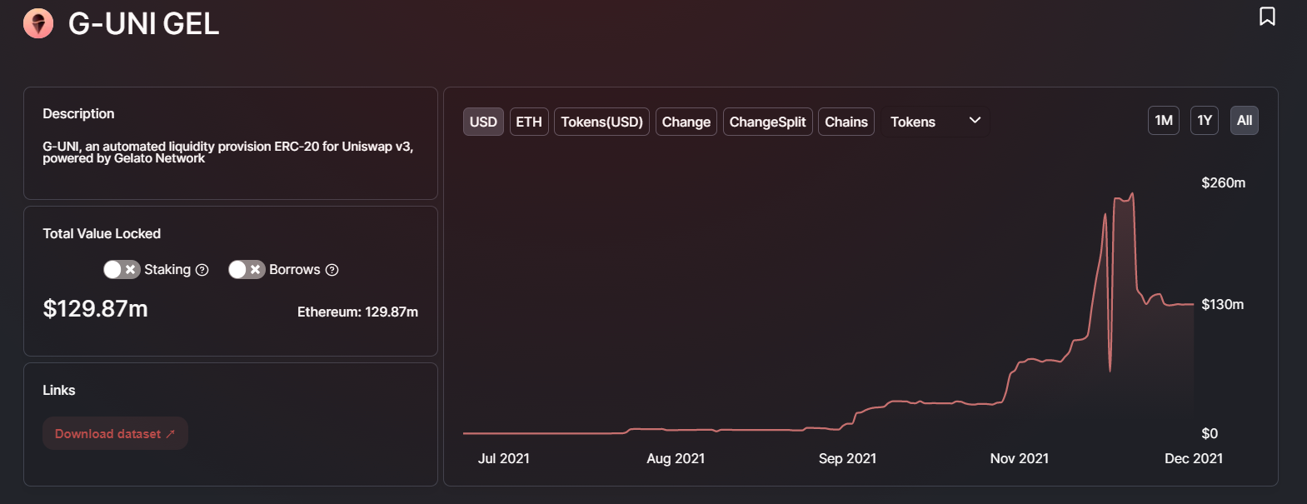Click the Aug 2021 axis label
The image size is (1307, 504).
[x=676, y=458]
